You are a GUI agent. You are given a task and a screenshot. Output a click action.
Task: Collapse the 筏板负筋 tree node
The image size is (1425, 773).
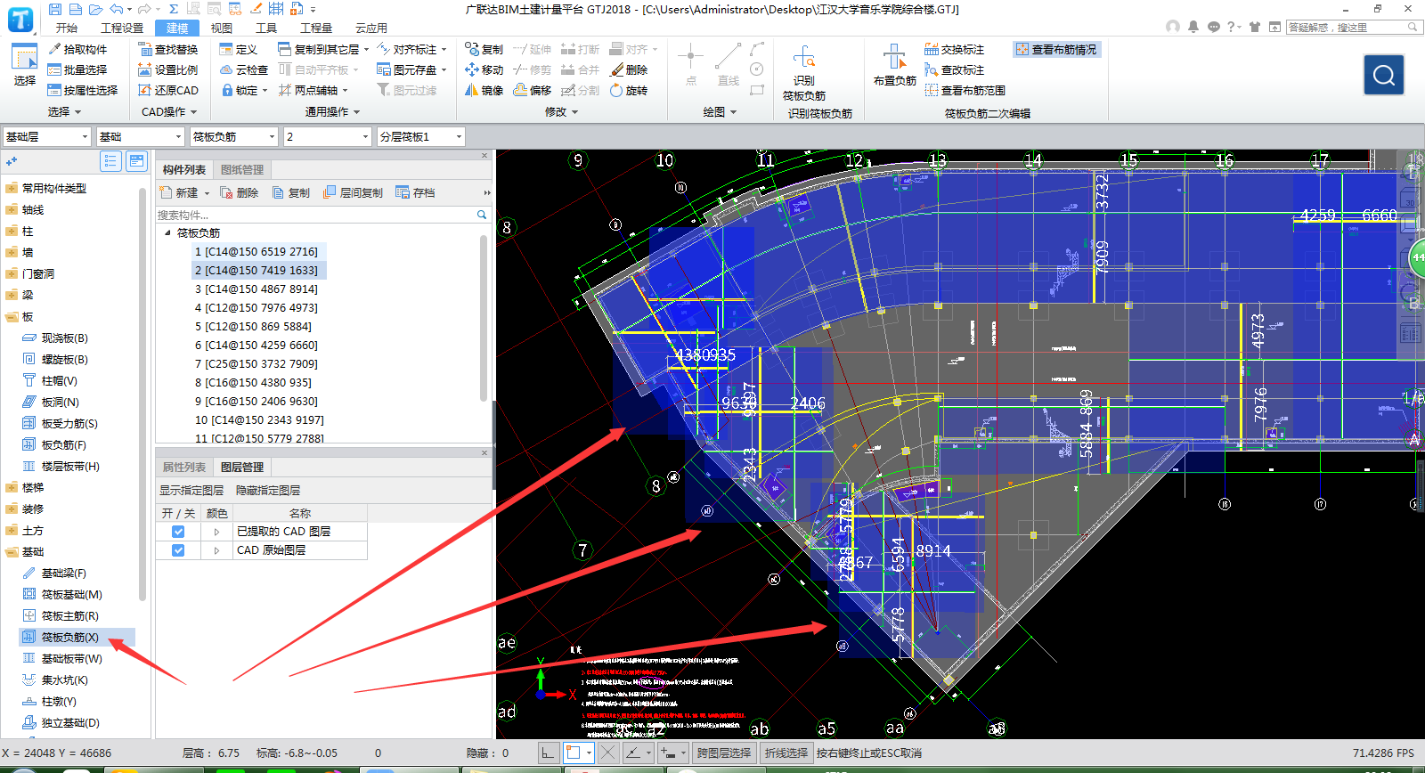[x=167, y=232]
